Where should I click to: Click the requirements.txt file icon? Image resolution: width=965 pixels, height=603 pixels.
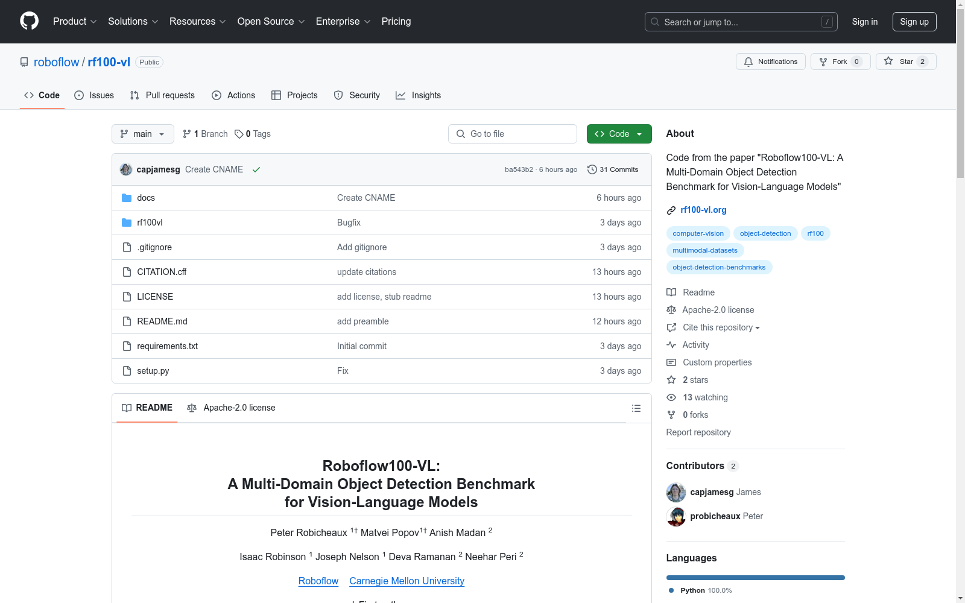(x=127, y=346)
